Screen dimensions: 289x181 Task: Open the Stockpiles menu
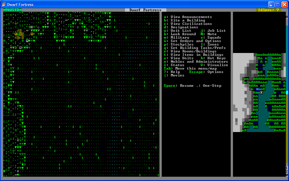pyautogui.click(x=179, y=44)
